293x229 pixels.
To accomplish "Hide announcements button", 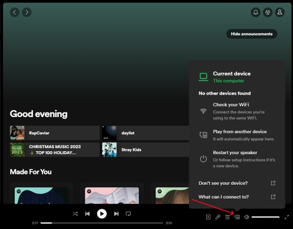I will [252, 34].
